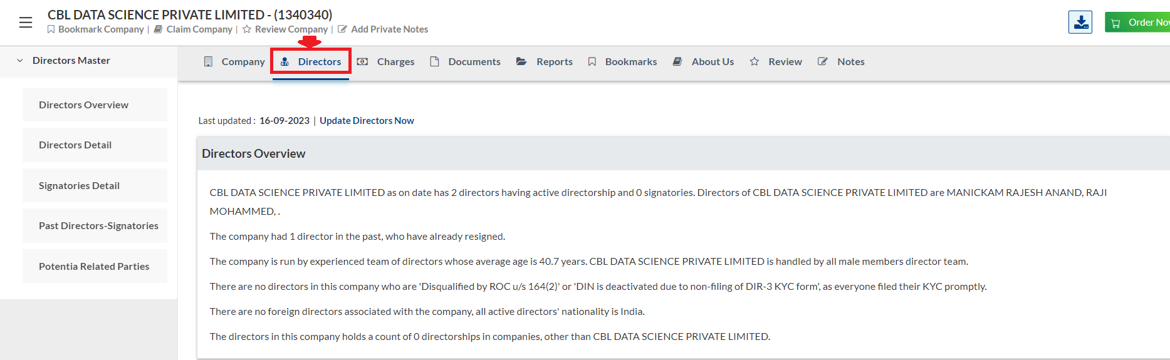Click the Notes tab edit icon

[x=823, y=61]
